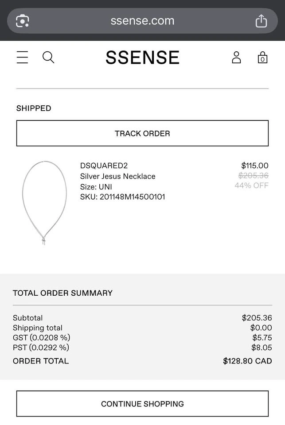Open the shopping bag
Viewport: 285px width, 425px height.
click(262, 58)
